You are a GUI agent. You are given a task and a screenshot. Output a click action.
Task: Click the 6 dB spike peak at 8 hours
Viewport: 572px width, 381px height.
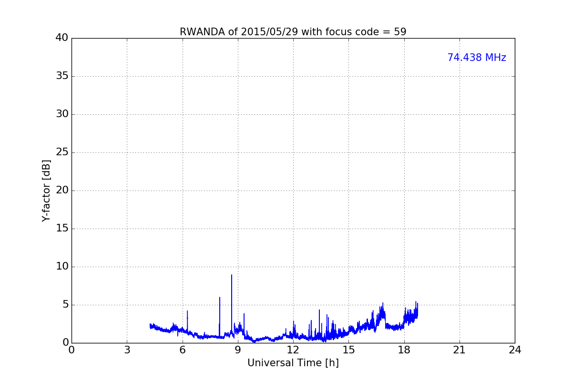(x=220, y=298)
